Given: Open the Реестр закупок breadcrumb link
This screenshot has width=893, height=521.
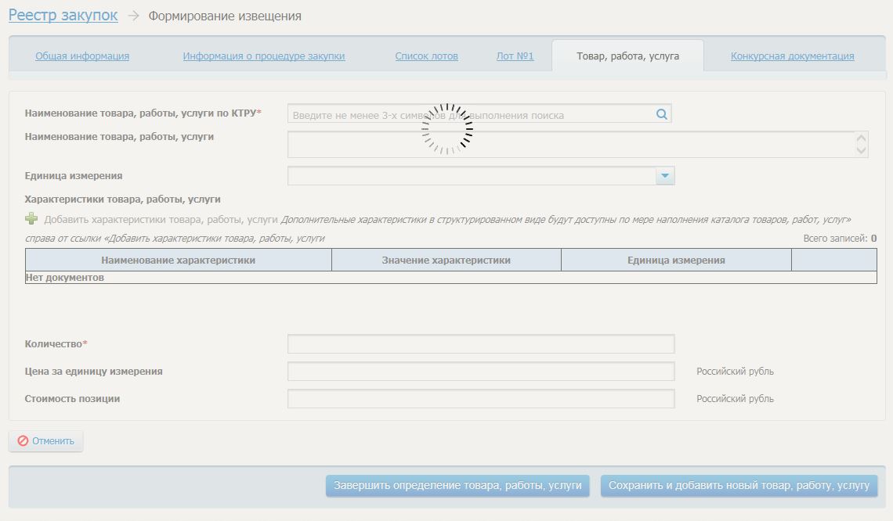Looking at the screenshot, I should pyautogui.click(x=63, y=15).
